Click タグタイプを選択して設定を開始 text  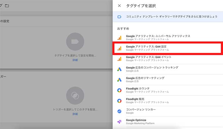pos(75,56)
